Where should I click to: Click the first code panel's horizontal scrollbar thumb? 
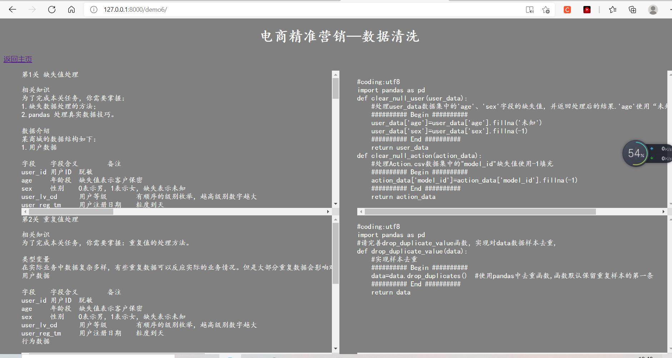click(480, 211)
